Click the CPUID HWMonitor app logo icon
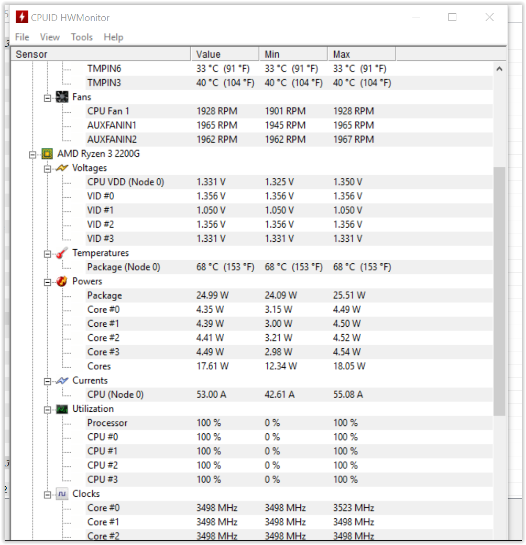This screenshot has width=526, height=545. [x=22, y=17]
